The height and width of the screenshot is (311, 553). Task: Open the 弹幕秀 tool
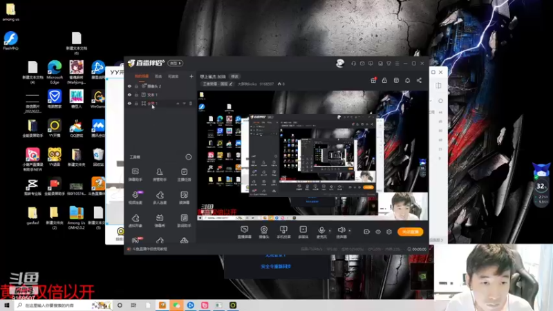160,220
